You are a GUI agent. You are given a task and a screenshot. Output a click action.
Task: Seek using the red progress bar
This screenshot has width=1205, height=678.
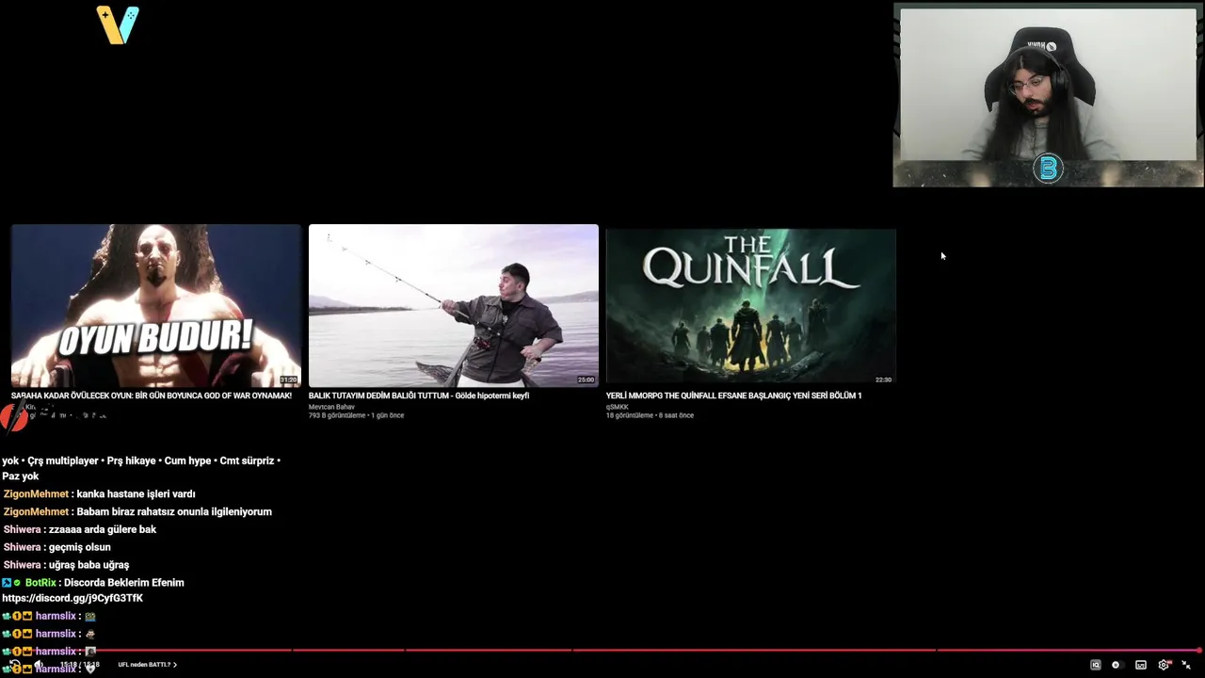coord(602,650)
